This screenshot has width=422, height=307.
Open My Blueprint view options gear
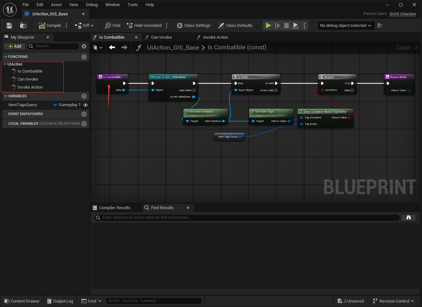coord(84,46)
